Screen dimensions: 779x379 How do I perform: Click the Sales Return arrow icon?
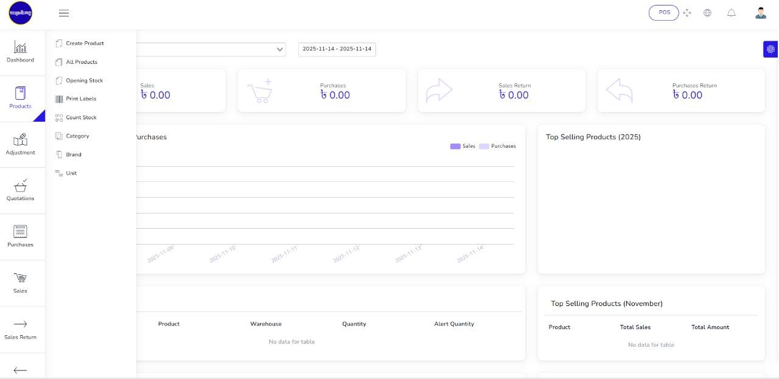coord(20,325)
